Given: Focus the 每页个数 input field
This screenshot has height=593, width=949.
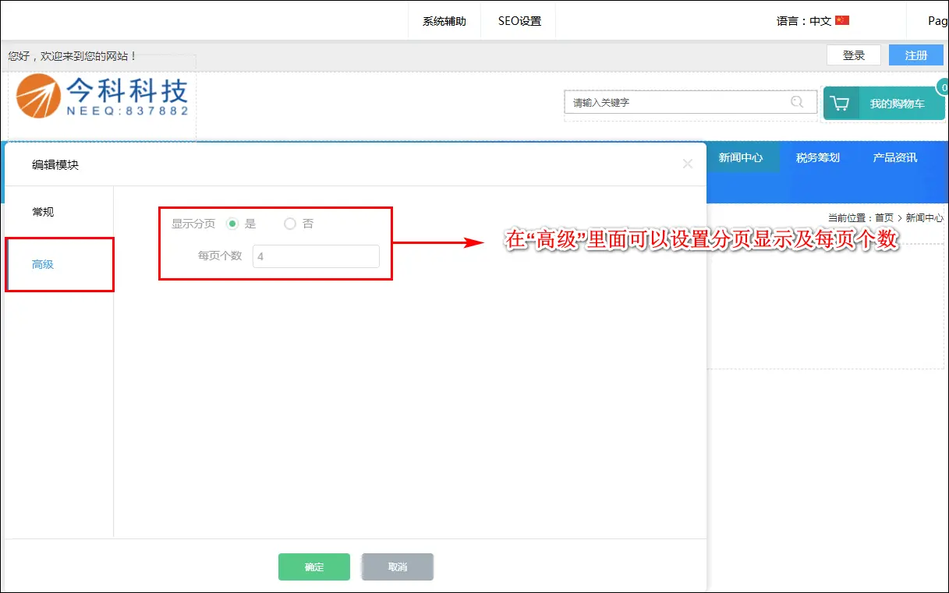Looking at the screenshot, I should click(316, 256).
